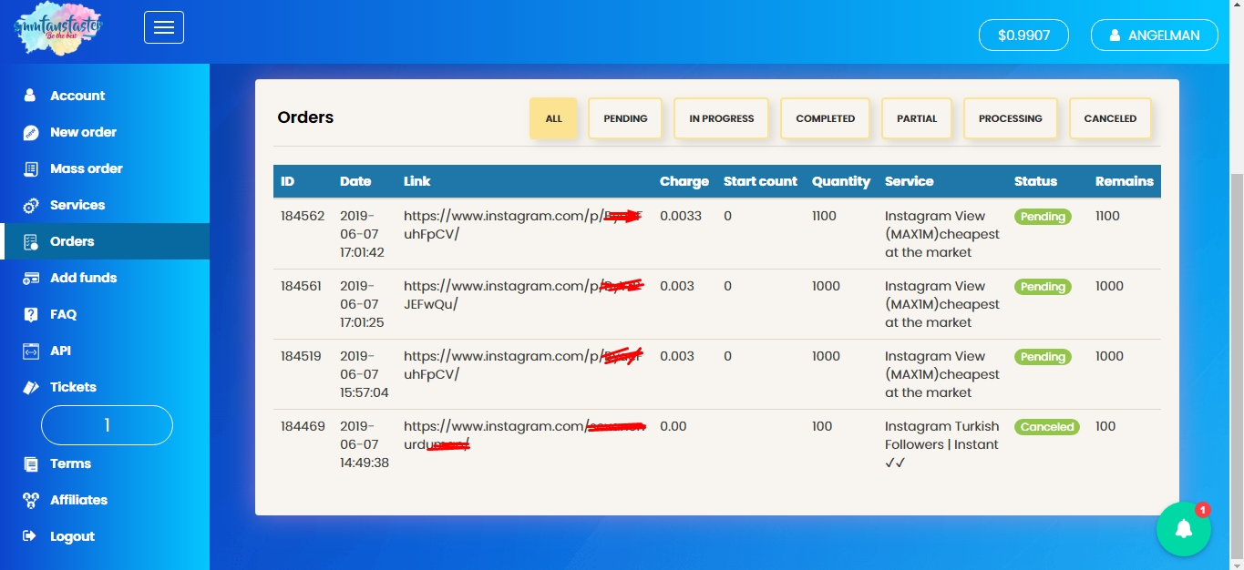Filter orders by CANCELED

coord(1110,118)
